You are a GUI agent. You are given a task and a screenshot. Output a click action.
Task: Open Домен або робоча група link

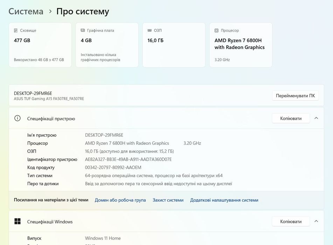pos(120,200)
